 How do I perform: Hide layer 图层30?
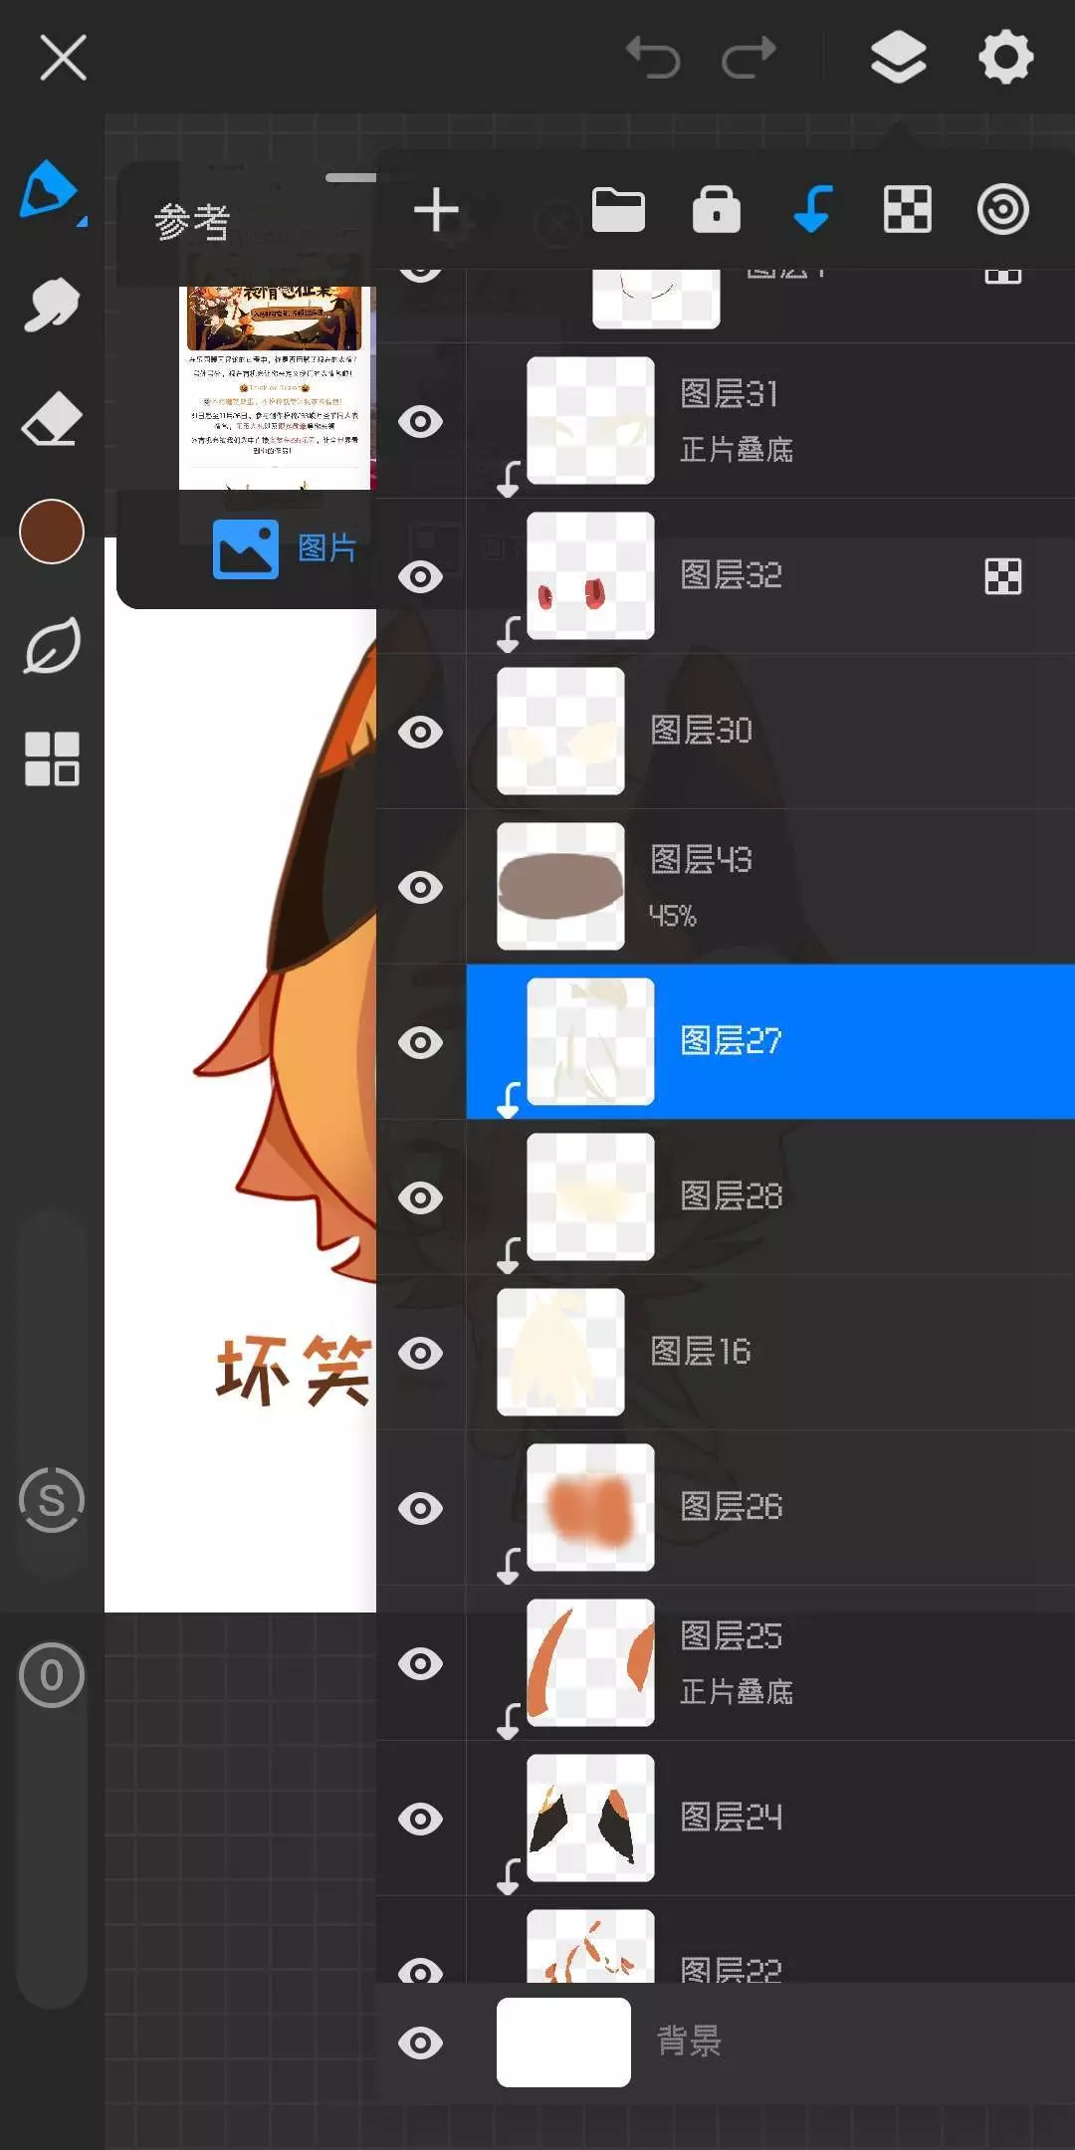pyautogui.click(x=420, y=732)
